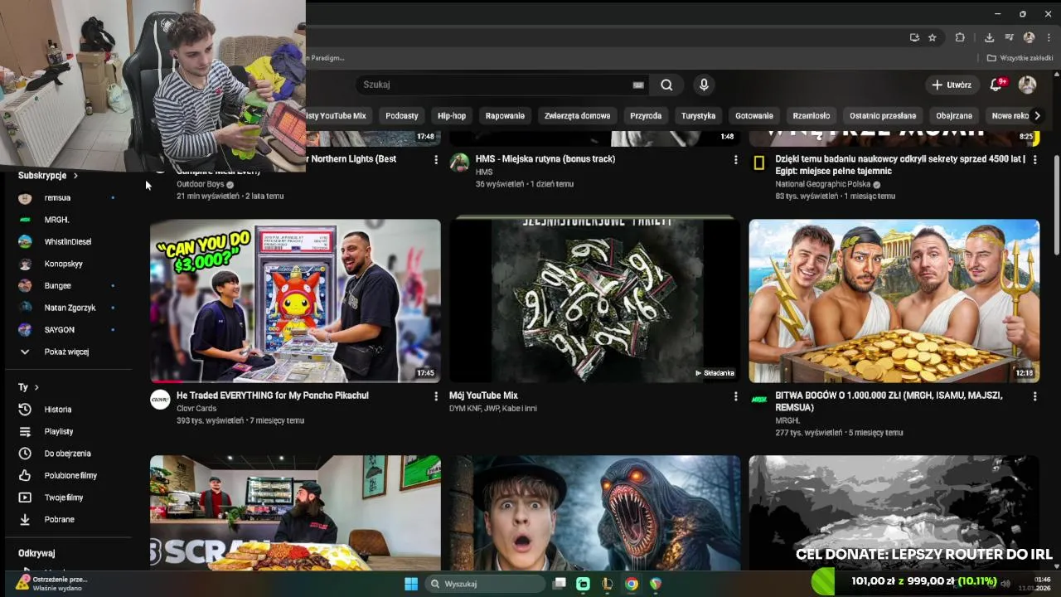Viewport: 1061px width, 597px height.
Task: Open the YouTube account avatar menu
Action: click(x=1027, y=85)
